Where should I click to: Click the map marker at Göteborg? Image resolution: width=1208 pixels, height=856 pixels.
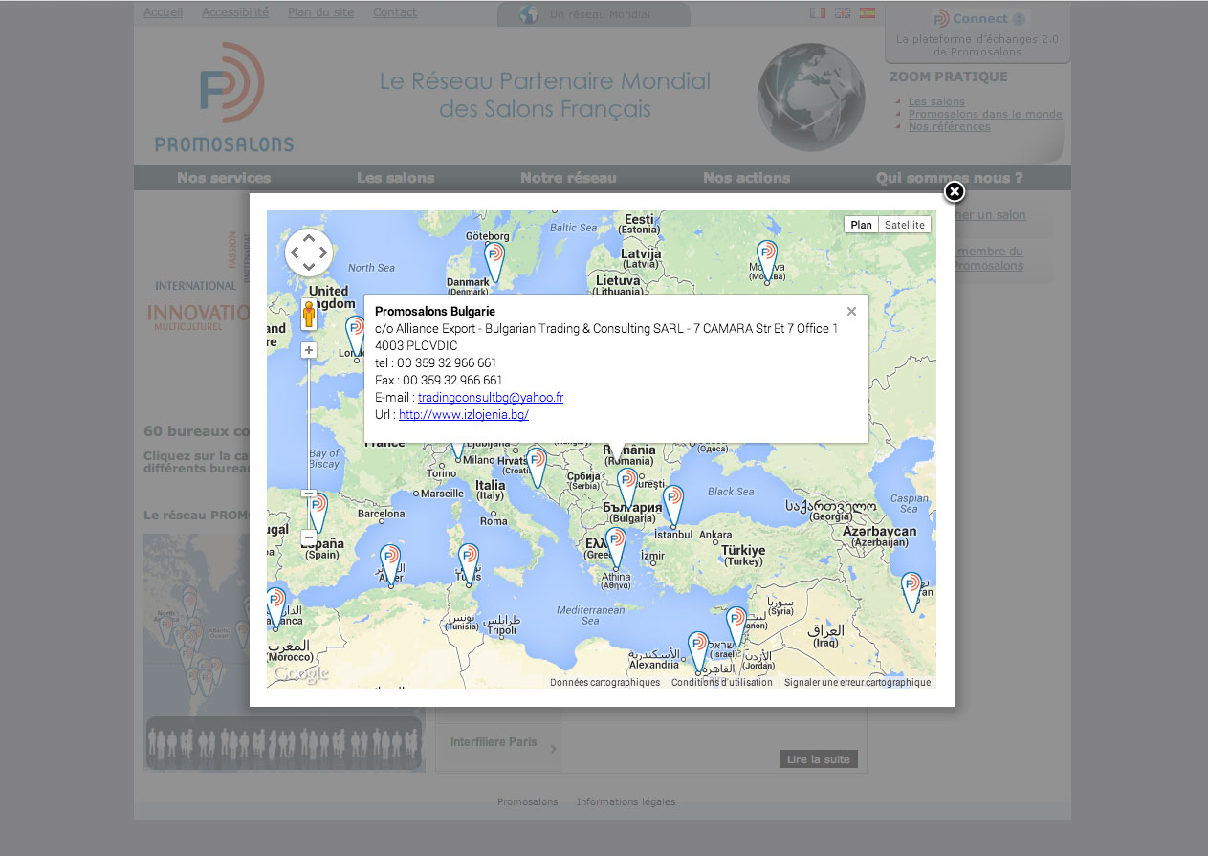[x=494, y=261]
